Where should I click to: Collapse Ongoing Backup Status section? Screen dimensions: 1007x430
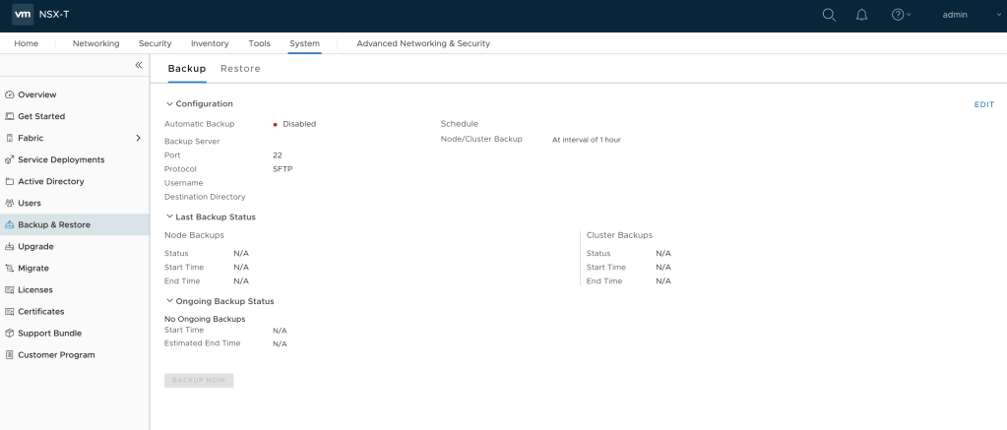pyautogui.click(x=169, y=301)
